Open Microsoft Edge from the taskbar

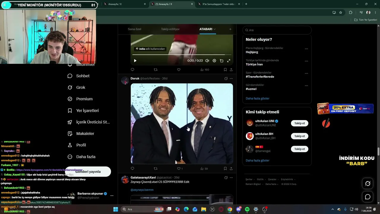tap(186, 209)
